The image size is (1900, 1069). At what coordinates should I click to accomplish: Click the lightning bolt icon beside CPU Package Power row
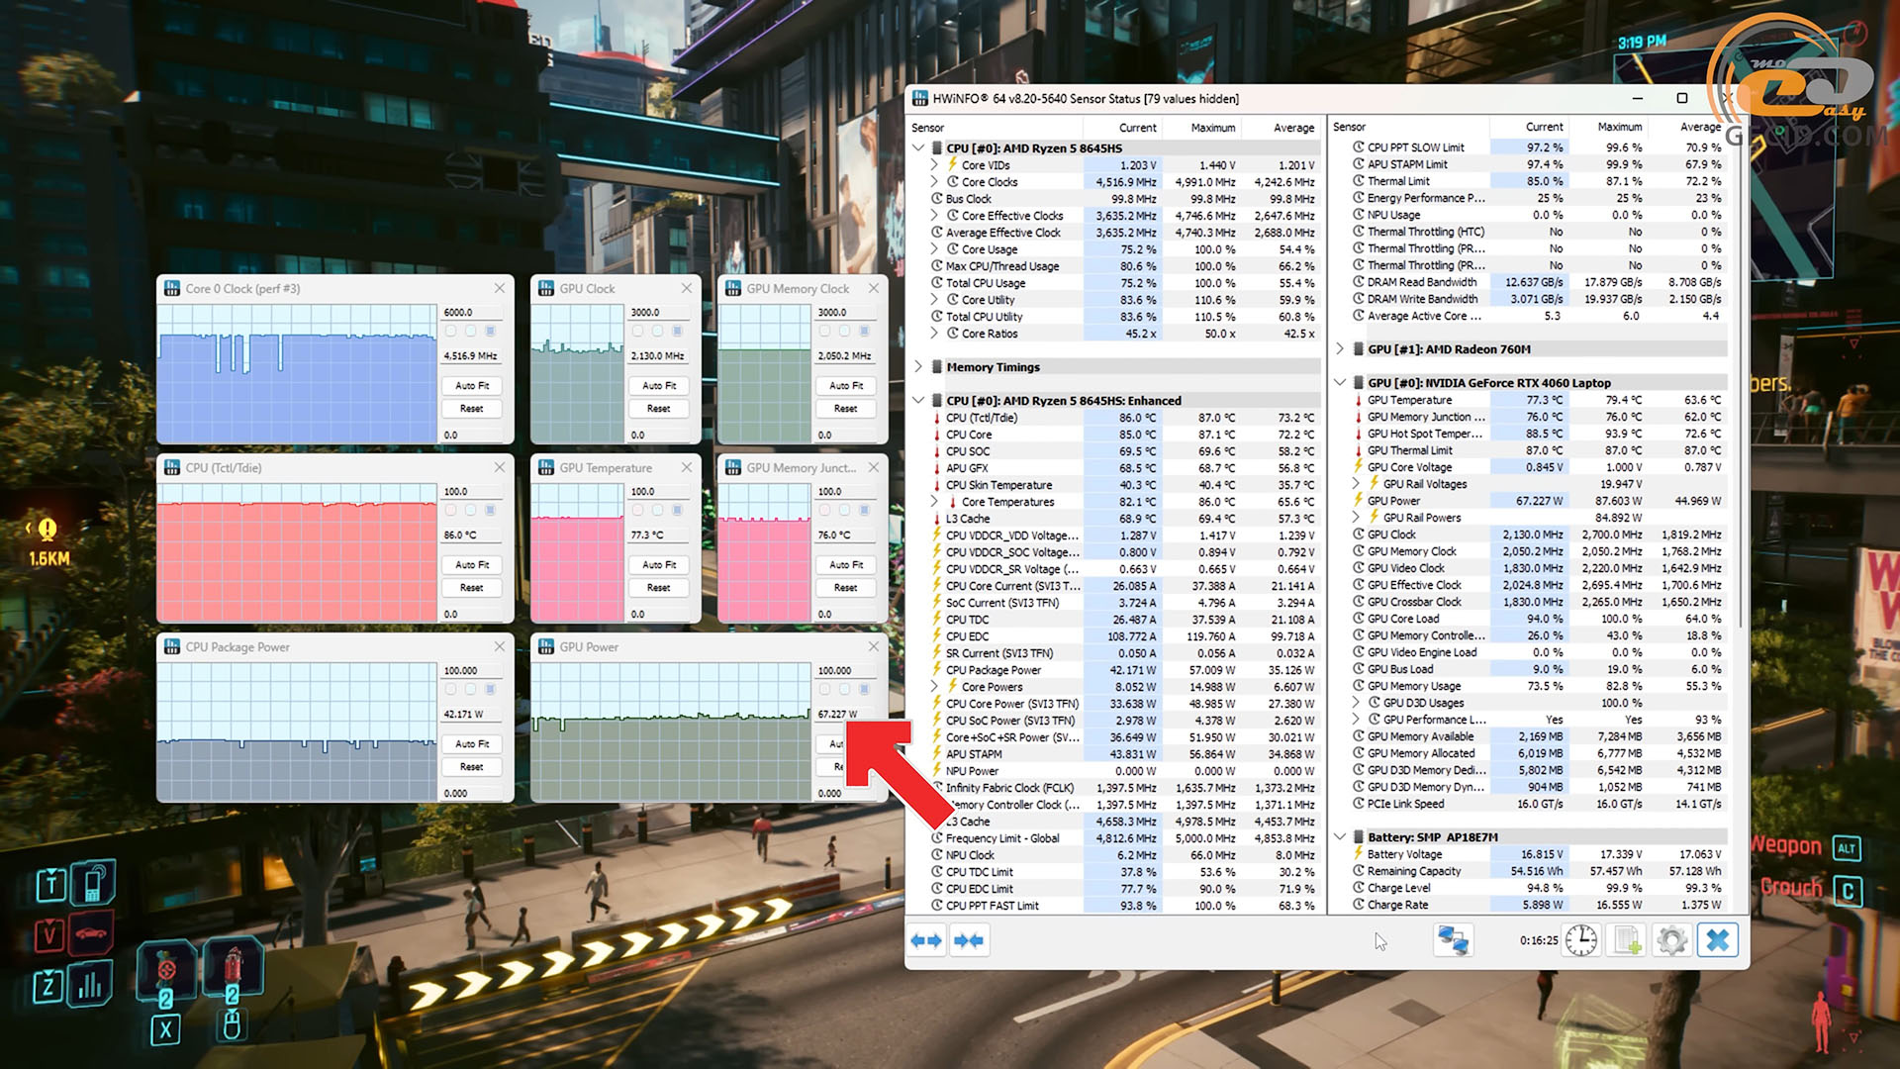[936, 670]
